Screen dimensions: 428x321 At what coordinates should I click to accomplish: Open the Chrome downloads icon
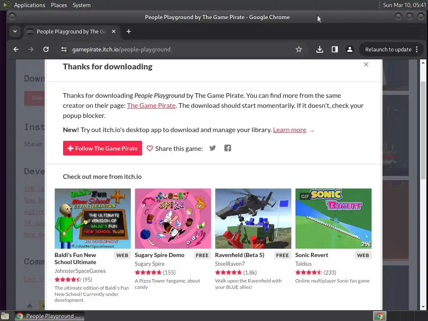(x=320, y=49)
